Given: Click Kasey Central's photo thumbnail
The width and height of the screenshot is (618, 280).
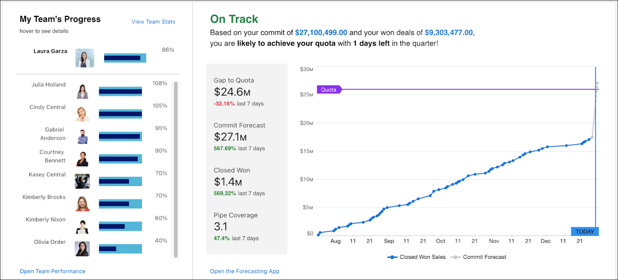Looking at the screenshot, I should point(82,181).
